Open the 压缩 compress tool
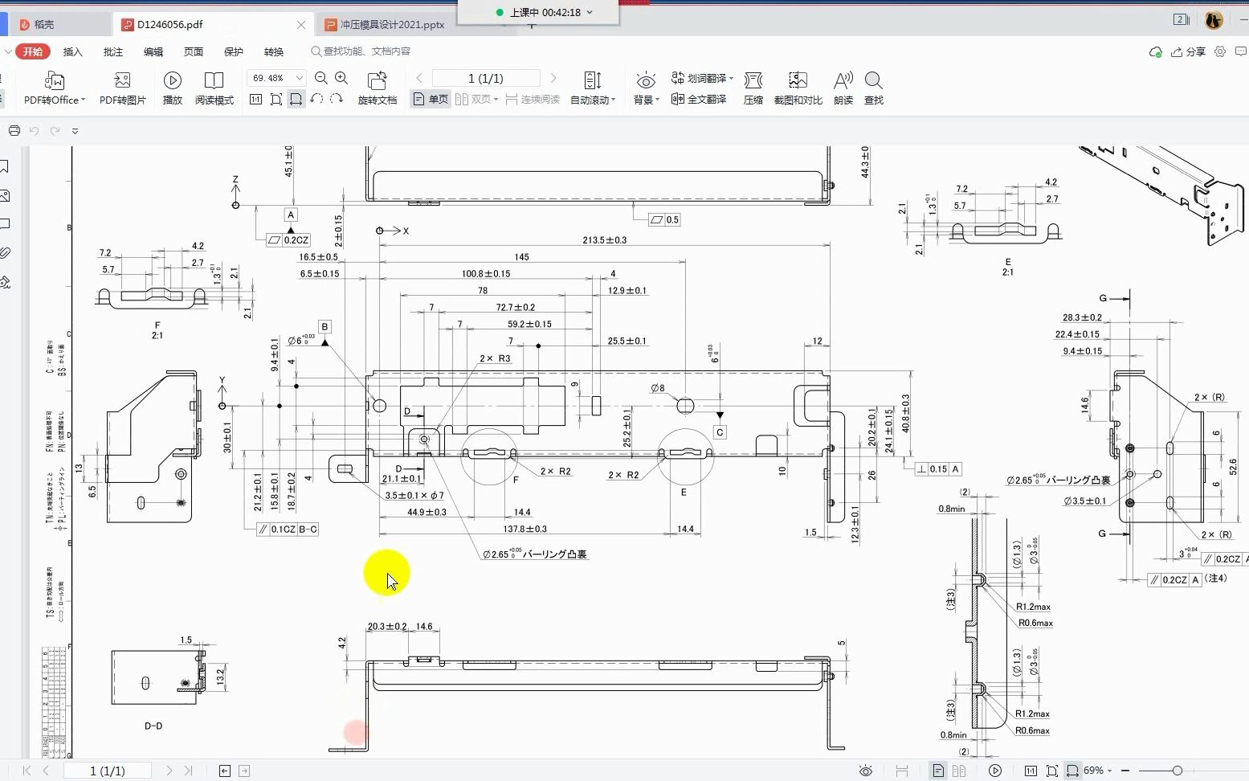Image resolution: width=1249 pixels, height=781 pixels. 753,88
